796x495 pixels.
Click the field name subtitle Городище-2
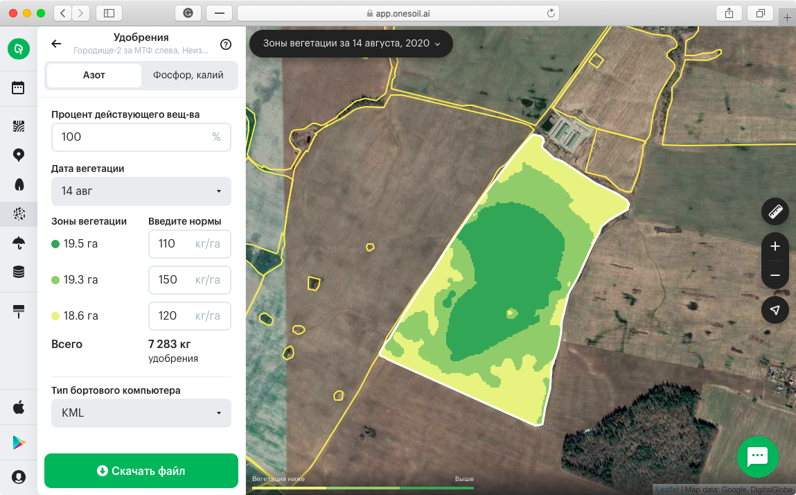coord(141,51)
